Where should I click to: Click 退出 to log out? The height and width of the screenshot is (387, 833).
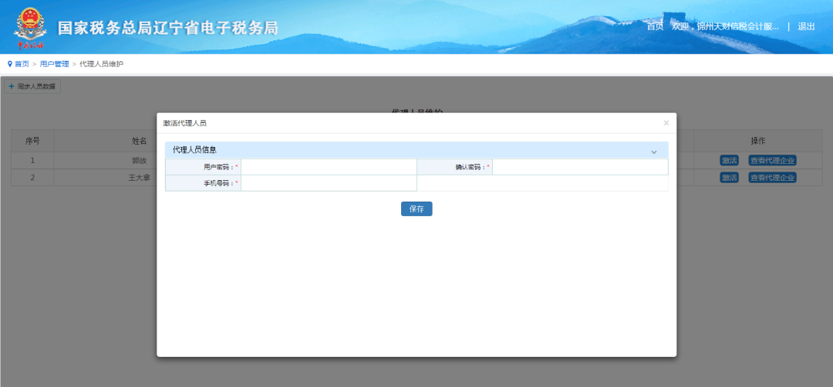tap(806, 26)
